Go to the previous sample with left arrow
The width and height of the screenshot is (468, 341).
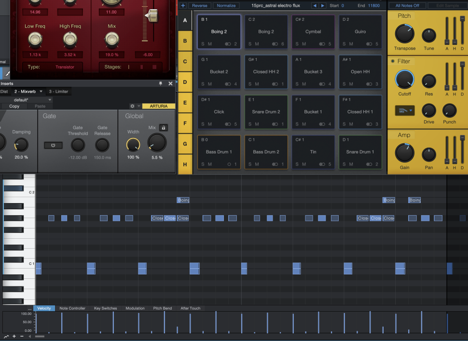coord(315,6)
